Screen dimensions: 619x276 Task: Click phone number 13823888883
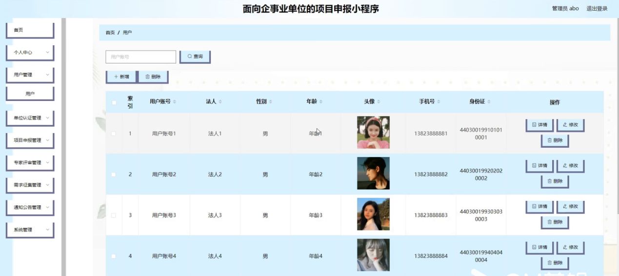click(431, 216)
